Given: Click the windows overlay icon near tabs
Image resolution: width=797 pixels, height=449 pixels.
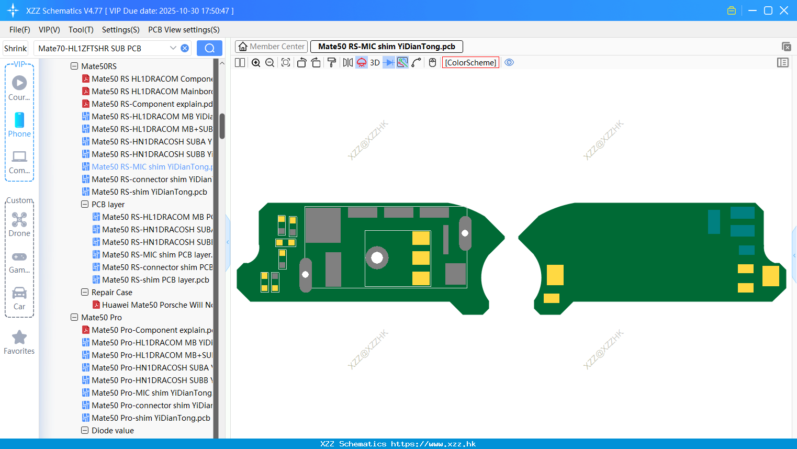Looking at the screenshot, I should pyautogui.click(x=786, y=47).
